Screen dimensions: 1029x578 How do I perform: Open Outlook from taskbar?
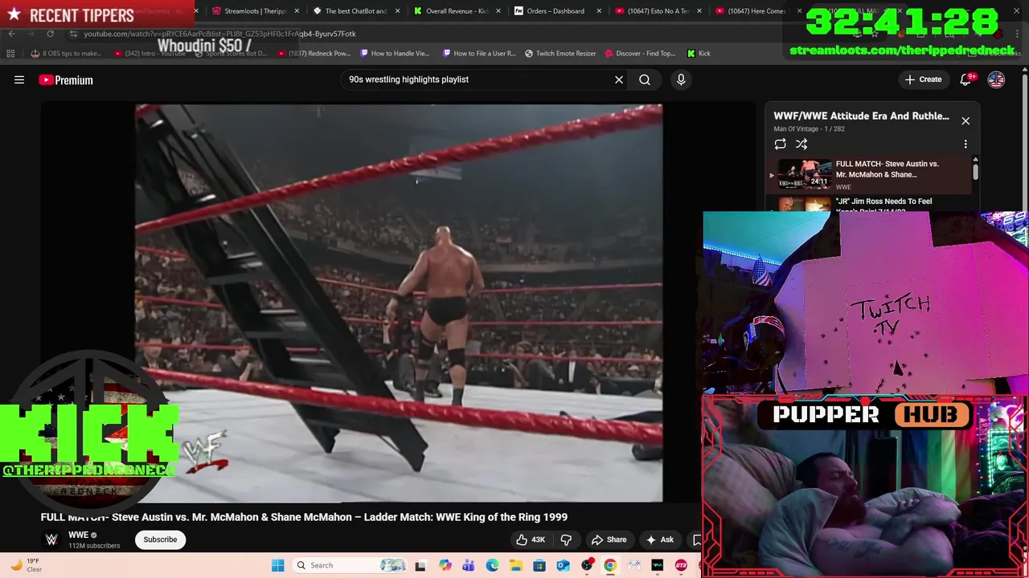[563, 565]
